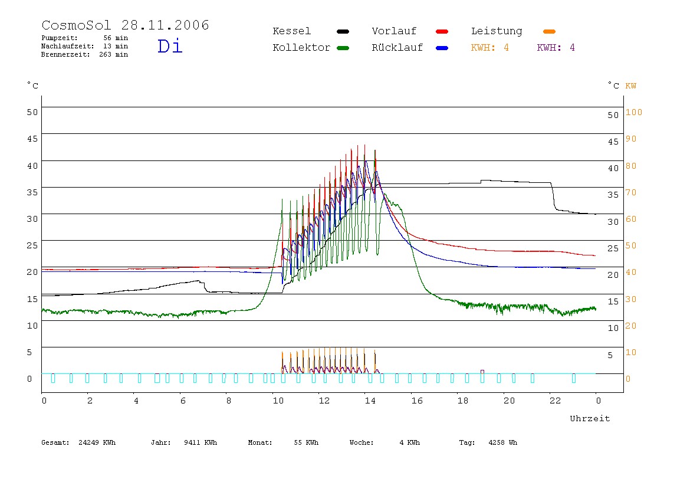Select the green Kollektor legend swatch
The height and width of the screenshot is (479, 677).
pos(343,48)
